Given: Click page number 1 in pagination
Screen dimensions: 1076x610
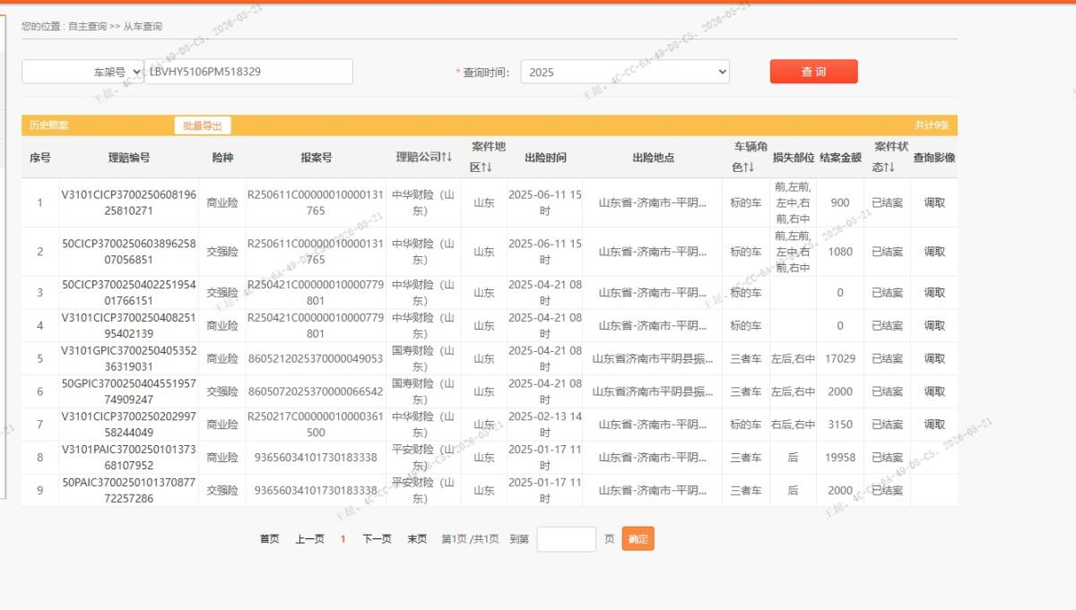Looking at the screenshot, I should pyautogui.click(x=343, y=539).
